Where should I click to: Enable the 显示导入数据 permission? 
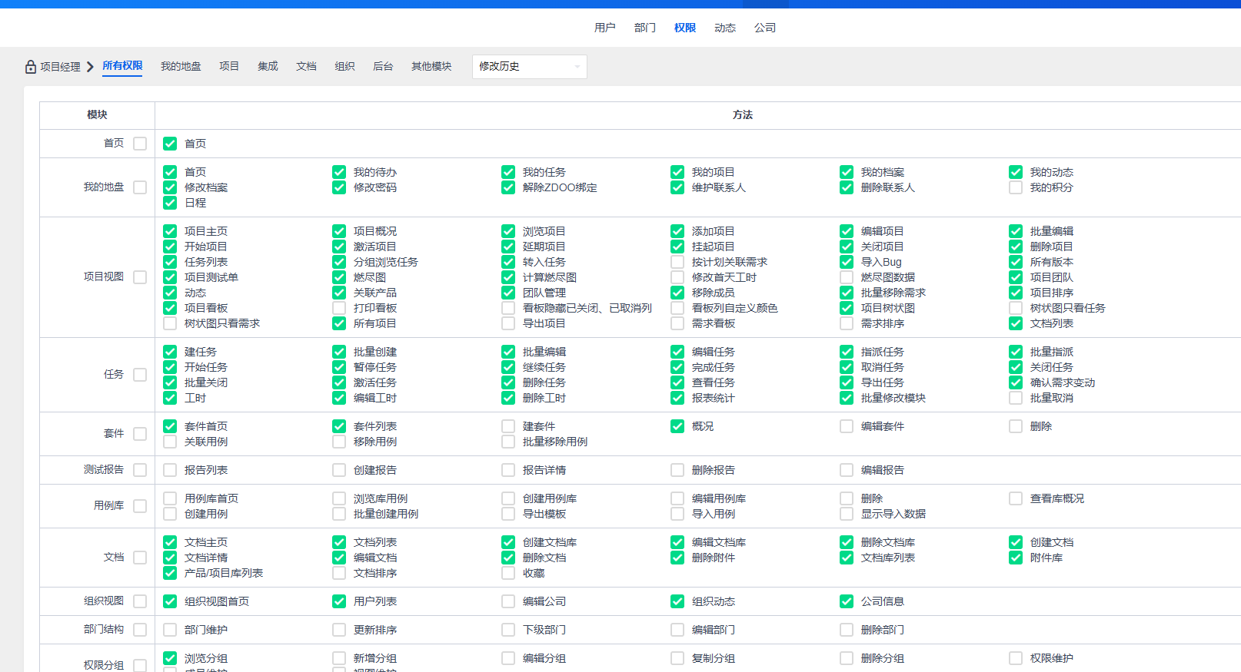coord(847,514)
